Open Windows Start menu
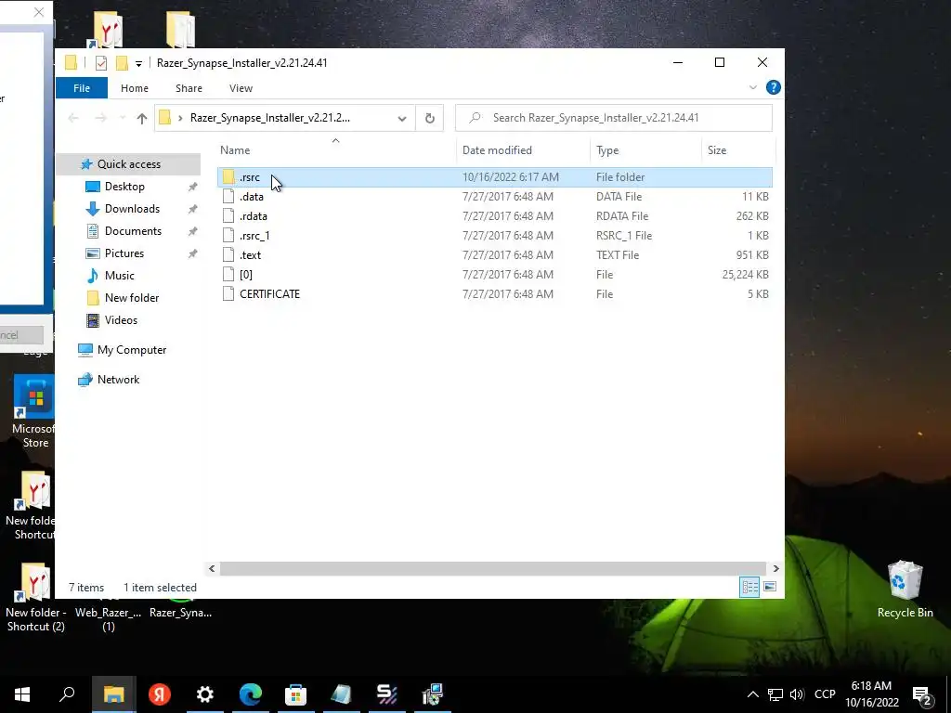Image resolution: width=951 pixels, height=713 pixels. 22,694
